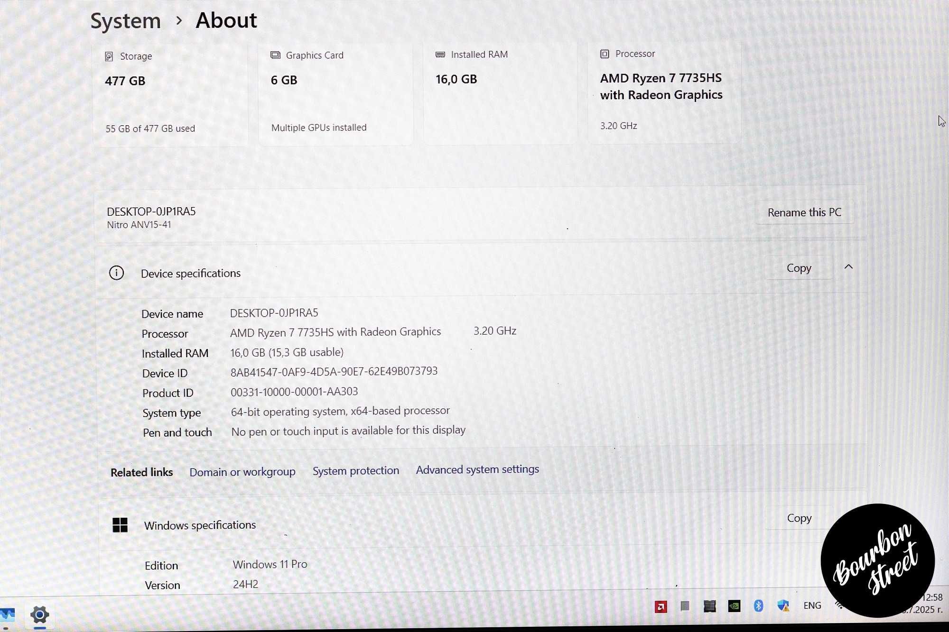Select '64-bit operating system' system type value

[340, 411]
